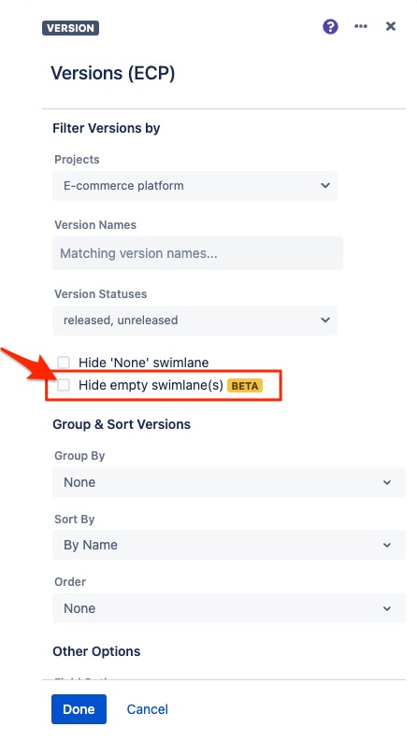417x741 pixels.
Task: Open Sort By dropdown set to By Name
Action: coord(229,545)
